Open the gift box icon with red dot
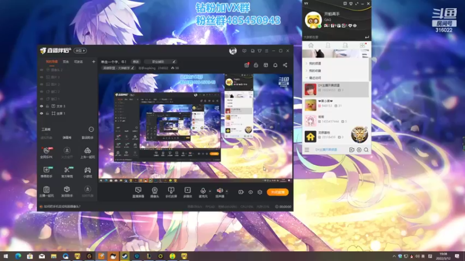465x261 pixels. 246,65
